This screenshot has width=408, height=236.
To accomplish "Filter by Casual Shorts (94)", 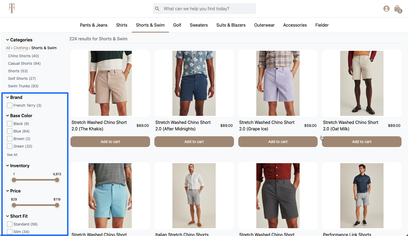I will pyautogui.click(x=24, y=63).
